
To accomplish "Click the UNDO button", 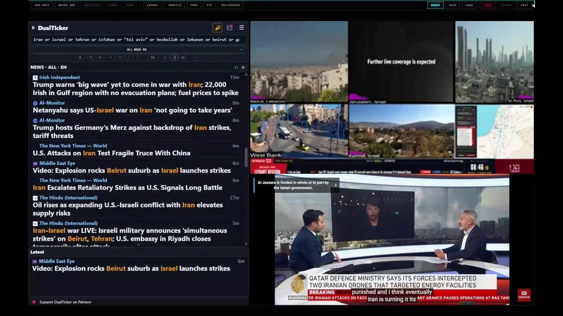I will tap(113, 5).
